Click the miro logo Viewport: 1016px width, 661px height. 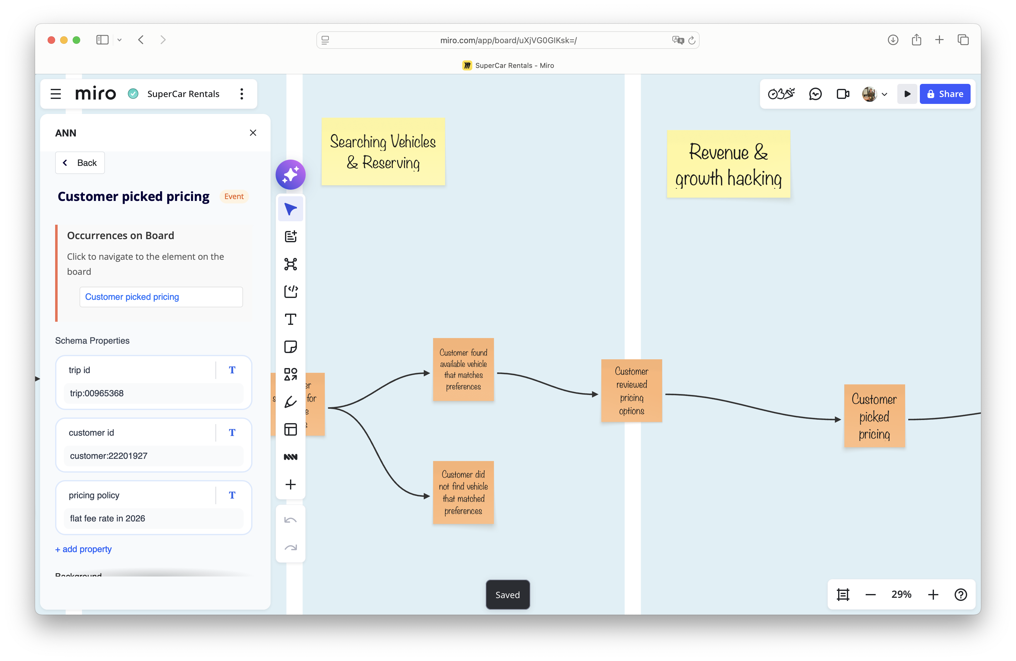coord(96,94)
